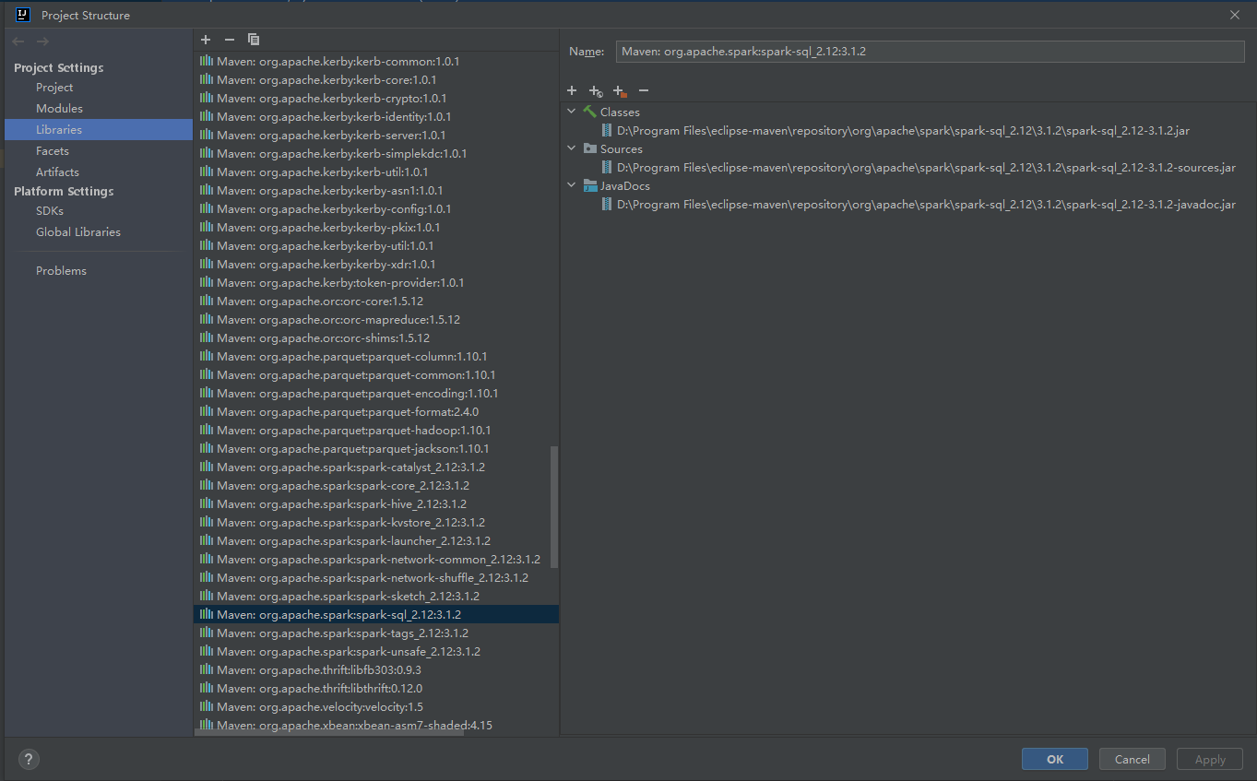This screenshot has height=781, width=1257.
Task: Click library icon beside kerb-common:1.0.1
Action: pyautogui.click(x=207, y=61)
